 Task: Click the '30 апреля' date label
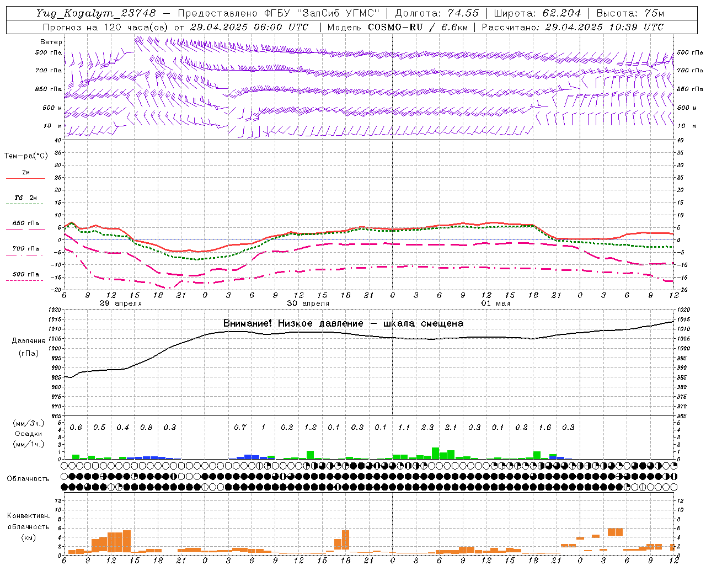[308, 303]
